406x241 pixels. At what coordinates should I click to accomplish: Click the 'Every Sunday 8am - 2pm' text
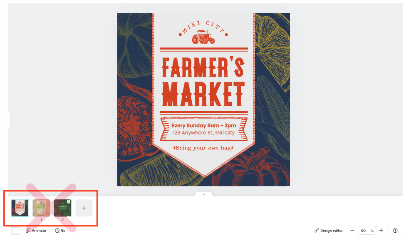tap(203, 125)
